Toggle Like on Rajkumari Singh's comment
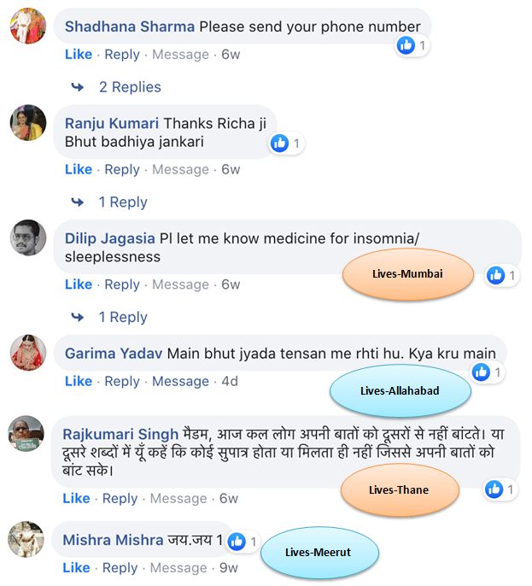Image resolution: width=532 pixels, height=586 pixels. [76, 498]
